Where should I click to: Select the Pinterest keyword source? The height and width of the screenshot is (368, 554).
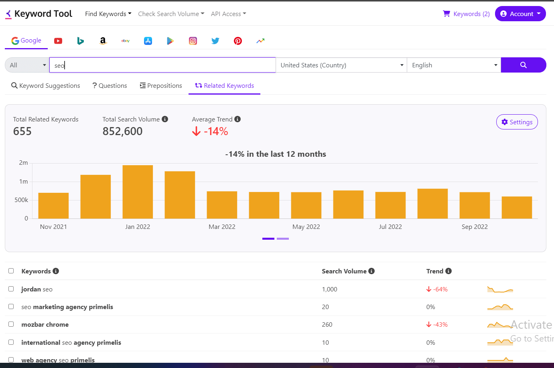[238, 41]
